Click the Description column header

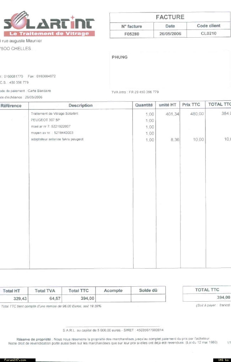[x=81, y=106]
